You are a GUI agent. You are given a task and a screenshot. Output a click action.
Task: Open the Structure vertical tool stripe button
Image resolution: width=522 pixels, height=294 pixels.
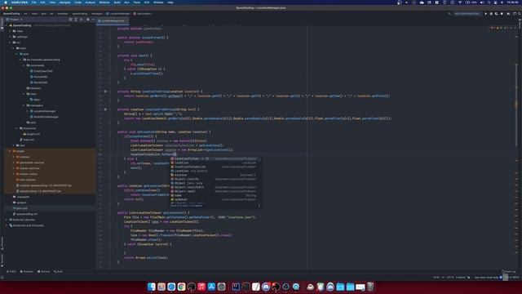pyautogui.click(x=2, y=243)
